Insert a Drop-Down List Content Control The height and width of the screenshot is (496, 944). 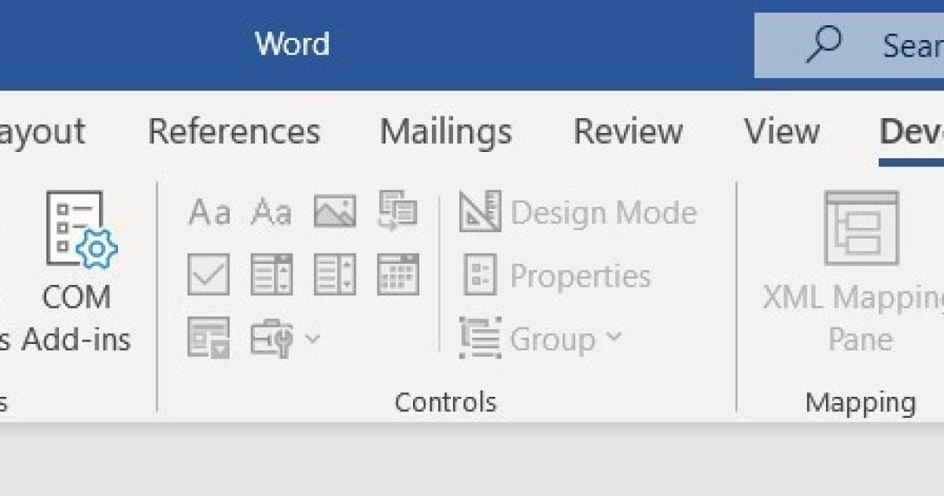click(x=334, y=275)
